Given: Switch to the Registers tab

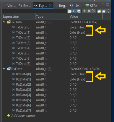Looking at the screenshot, I should 61,6.
